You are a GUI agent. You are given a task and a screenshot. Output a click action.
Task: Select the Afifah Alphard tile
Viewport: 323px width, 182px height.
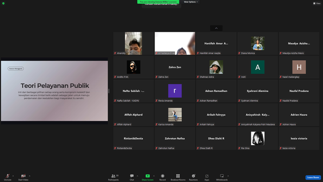point(133,115)
